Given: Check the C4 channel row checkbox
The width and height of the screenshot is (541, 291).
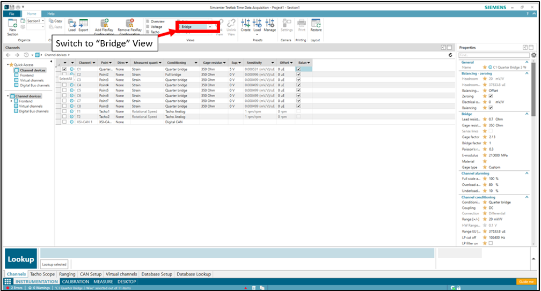Looking at the screenshot, I should click(64, 85).
